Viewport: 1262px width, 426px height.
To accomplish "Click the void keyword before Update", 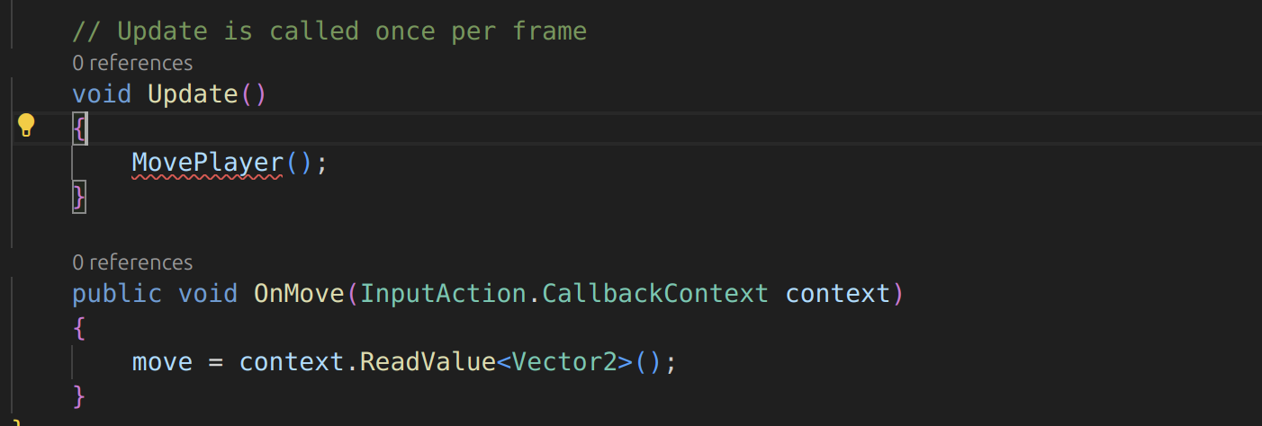I will click(x=102, y=93).
